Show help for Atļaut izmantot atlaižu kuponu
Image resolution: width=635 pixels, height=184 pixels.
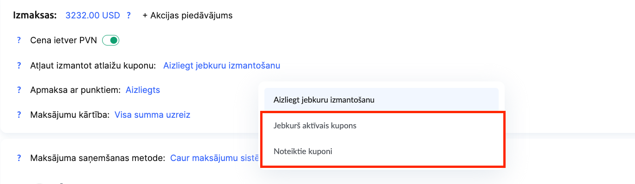tap(19, 65)
